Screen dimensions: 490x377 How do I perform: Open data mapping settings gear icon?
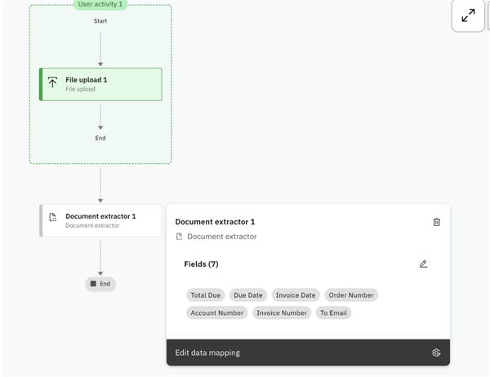[x=437, y=353]
